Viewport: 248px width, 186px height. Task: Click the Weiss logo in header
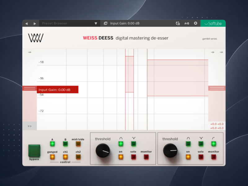[x=36, y=38]
